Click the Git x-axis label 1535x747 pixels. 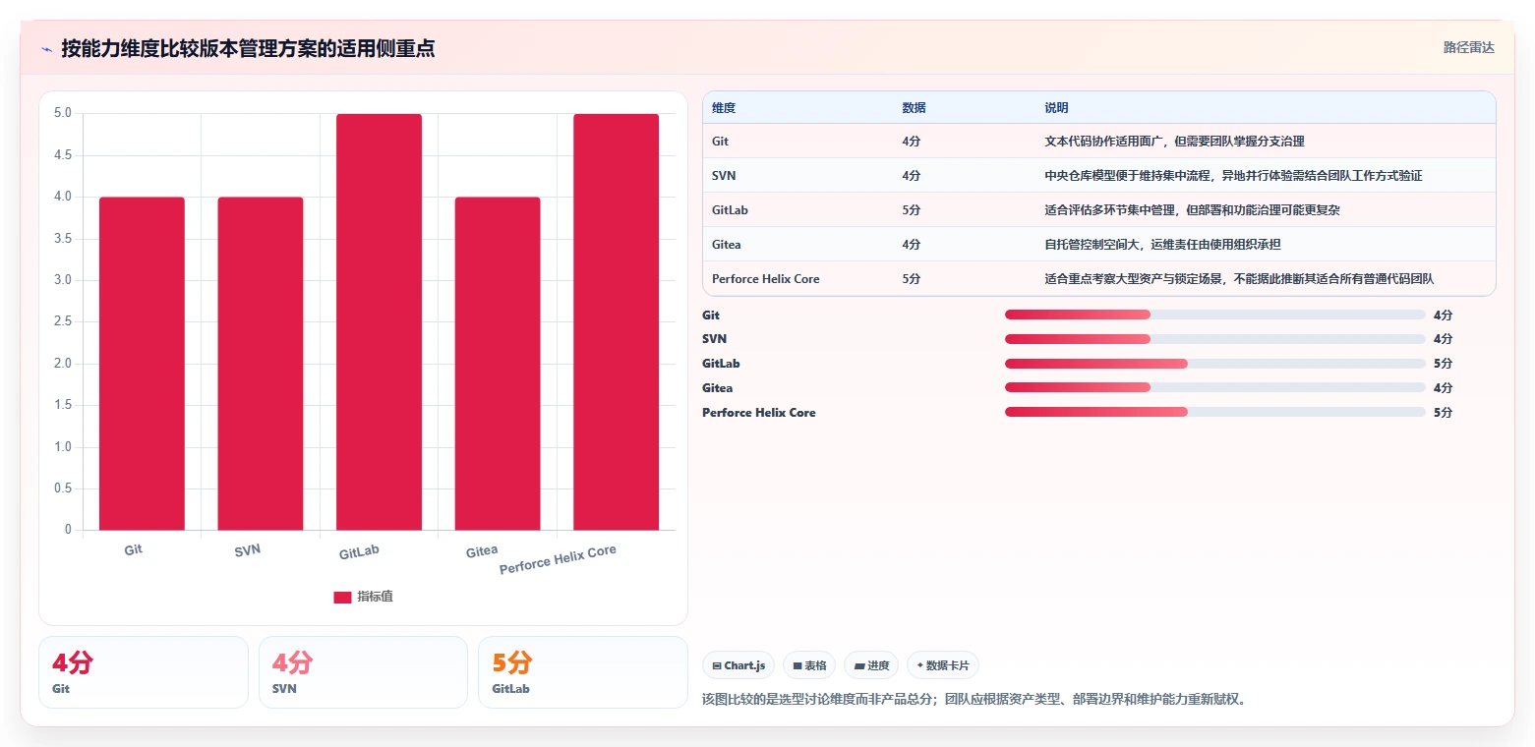134,549
